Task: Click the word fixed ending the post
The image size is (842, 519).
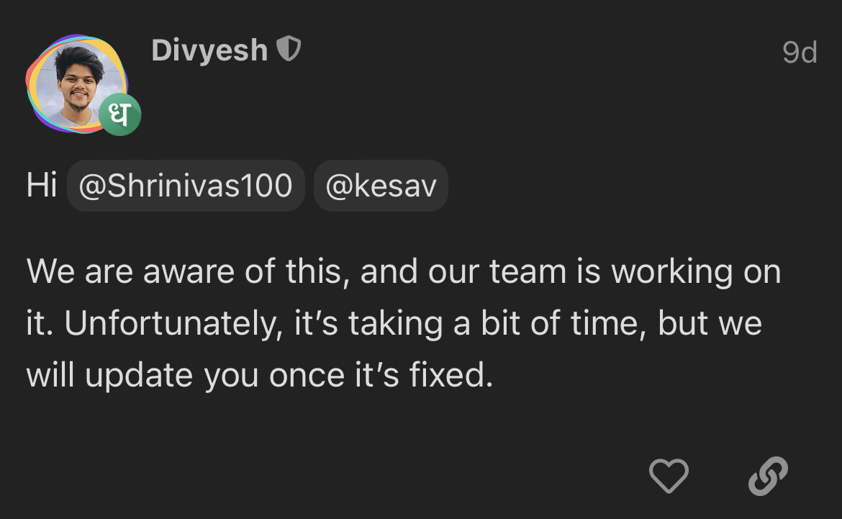Action: (451, 374)
